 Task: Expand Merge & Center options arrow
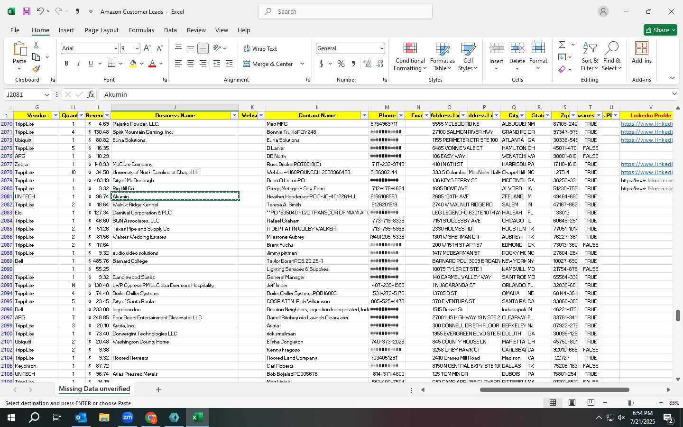click(302, 64)
